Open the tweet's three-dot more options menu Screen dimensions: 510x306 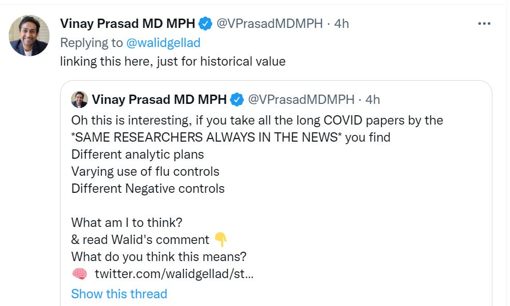click(484, 24)
